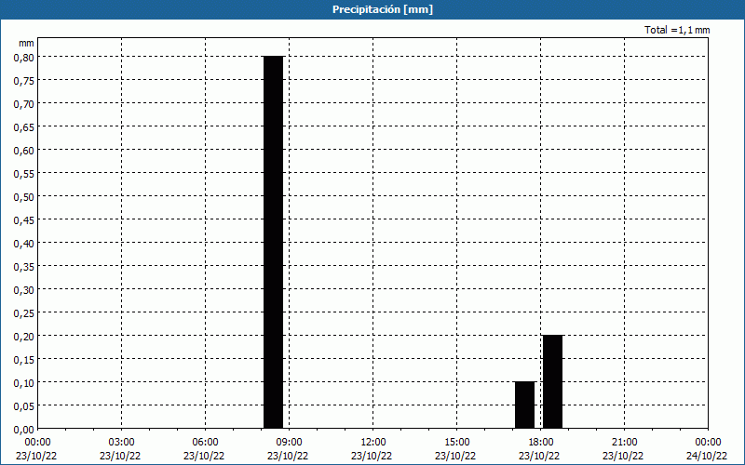Viewport: 745px width, 465px height.
Task: Click the 0,20 y-axis value label
Action: click(x=23, y=336)
